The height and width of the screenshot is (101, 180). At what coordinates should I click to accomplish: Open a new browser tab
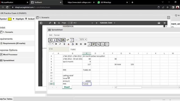pyautogui.click(x=132, y=2)
